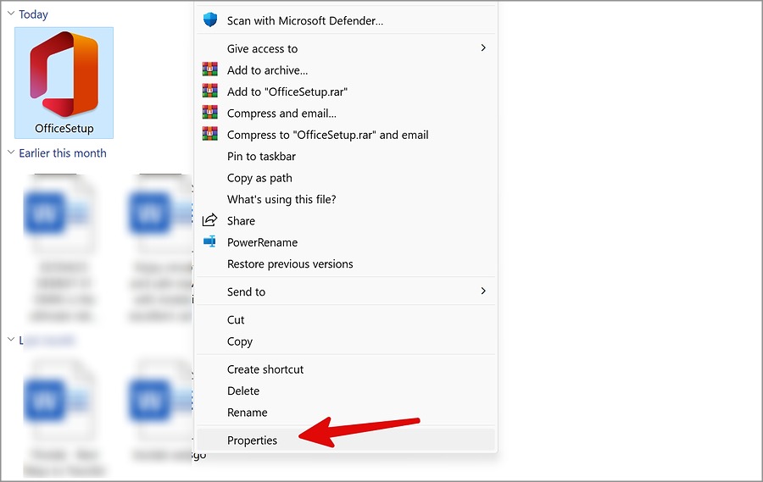
Task: Select Compress and email...
Action: pos(346,113)
